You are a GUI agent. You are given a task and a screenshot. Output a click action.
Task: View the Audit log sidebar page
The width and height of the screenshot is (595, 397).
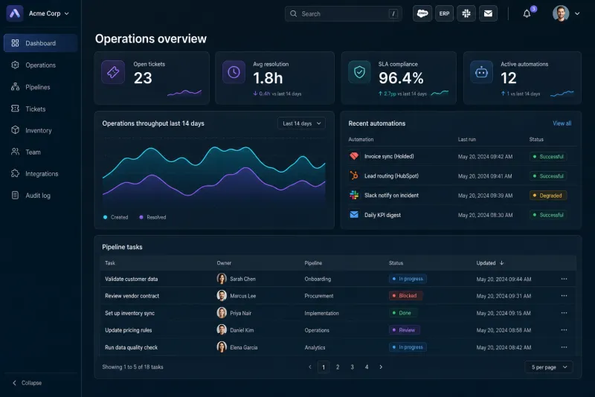(41, 196)
